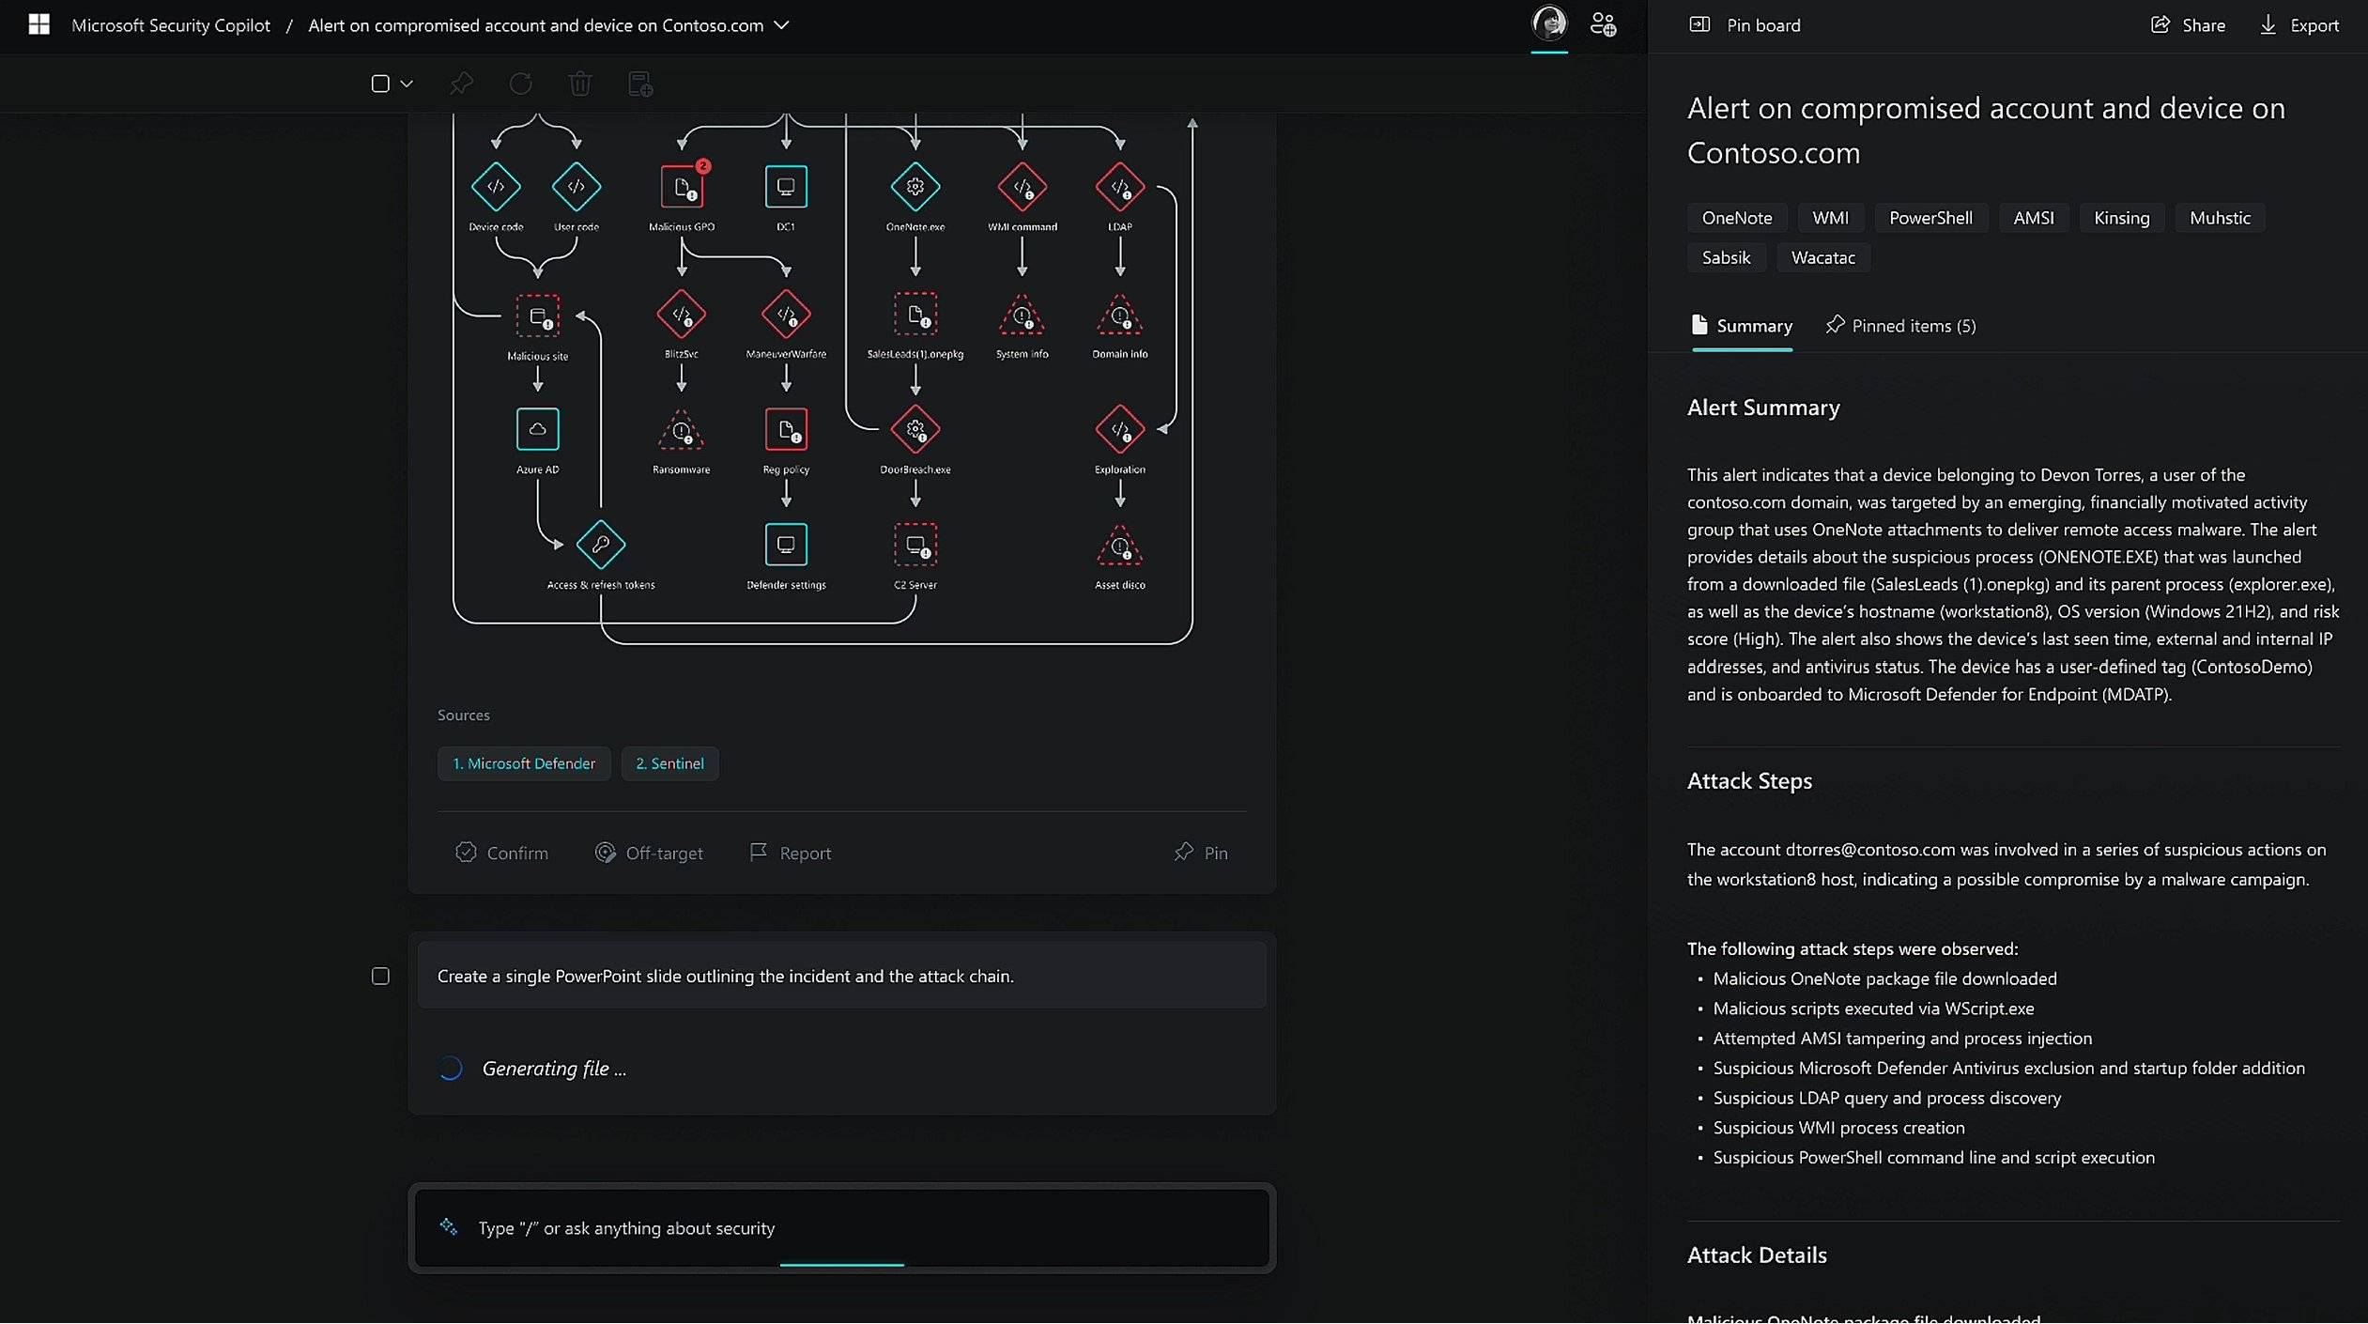Click the Wacatac keyword tag

pyautogui.click(x=1822, y=257)
